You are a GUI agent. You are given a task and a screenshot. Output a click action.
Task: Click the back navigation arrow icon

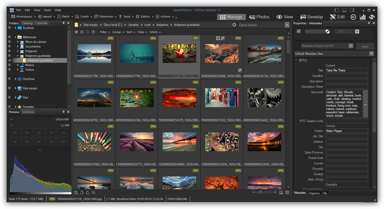tap(82, 32)
